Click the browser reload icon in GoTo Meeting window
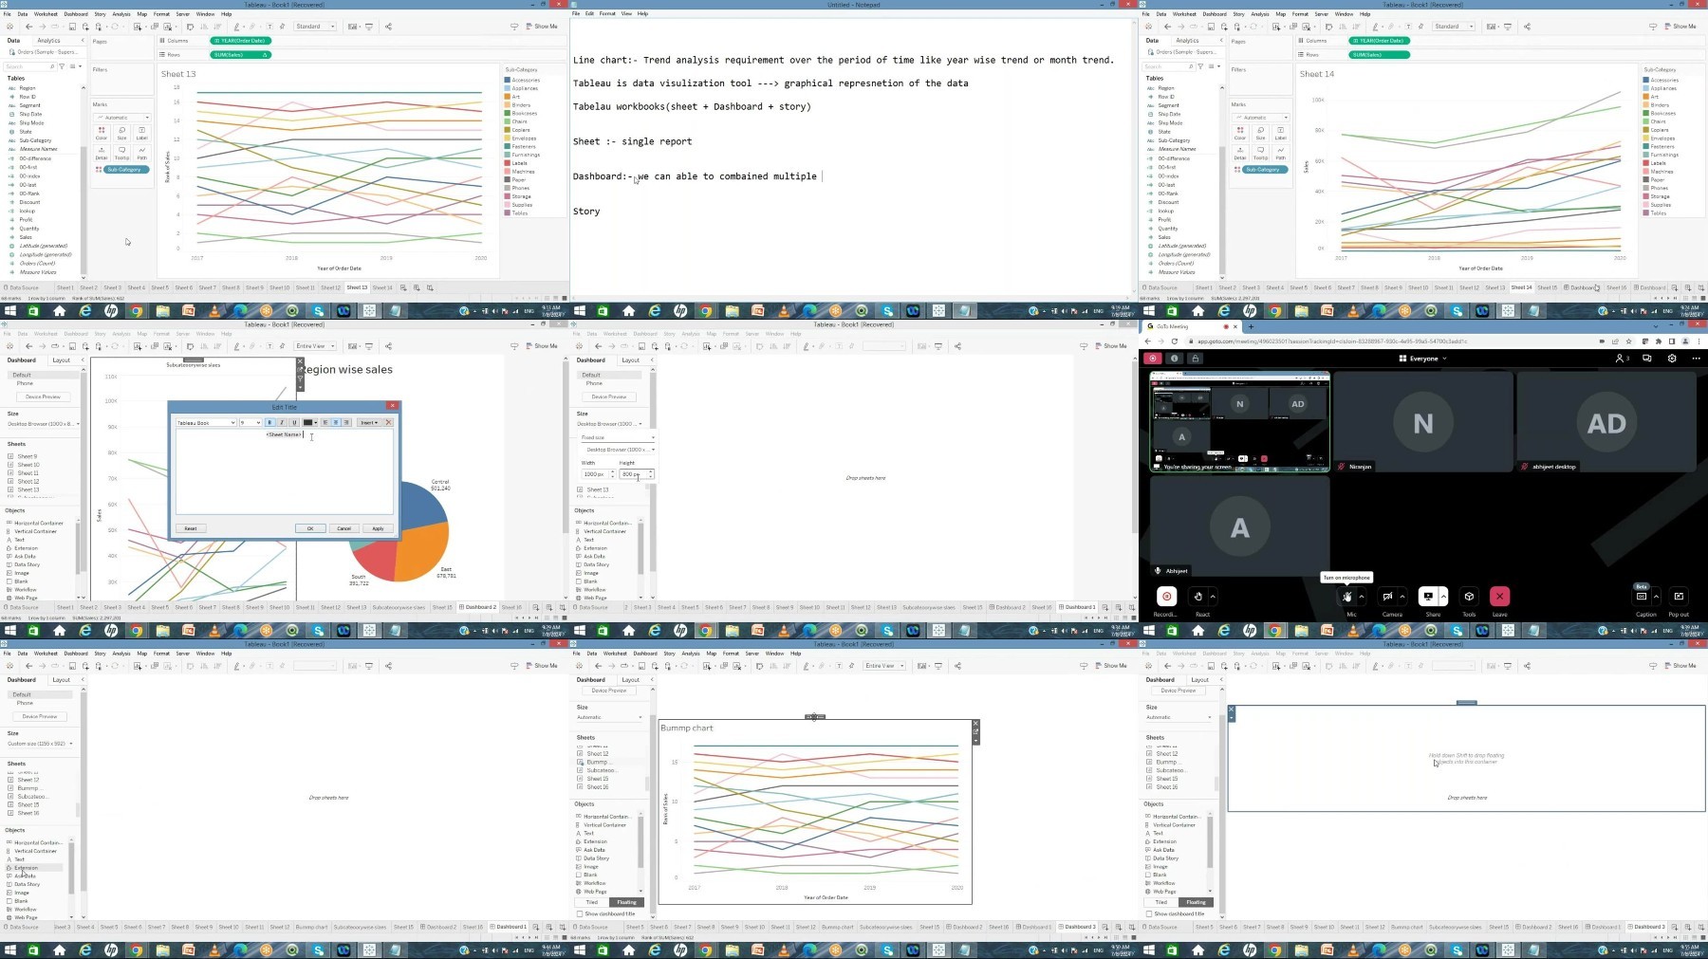Image resolution: width=1708 pixels, height=959 pixels. pos(1175,341)
